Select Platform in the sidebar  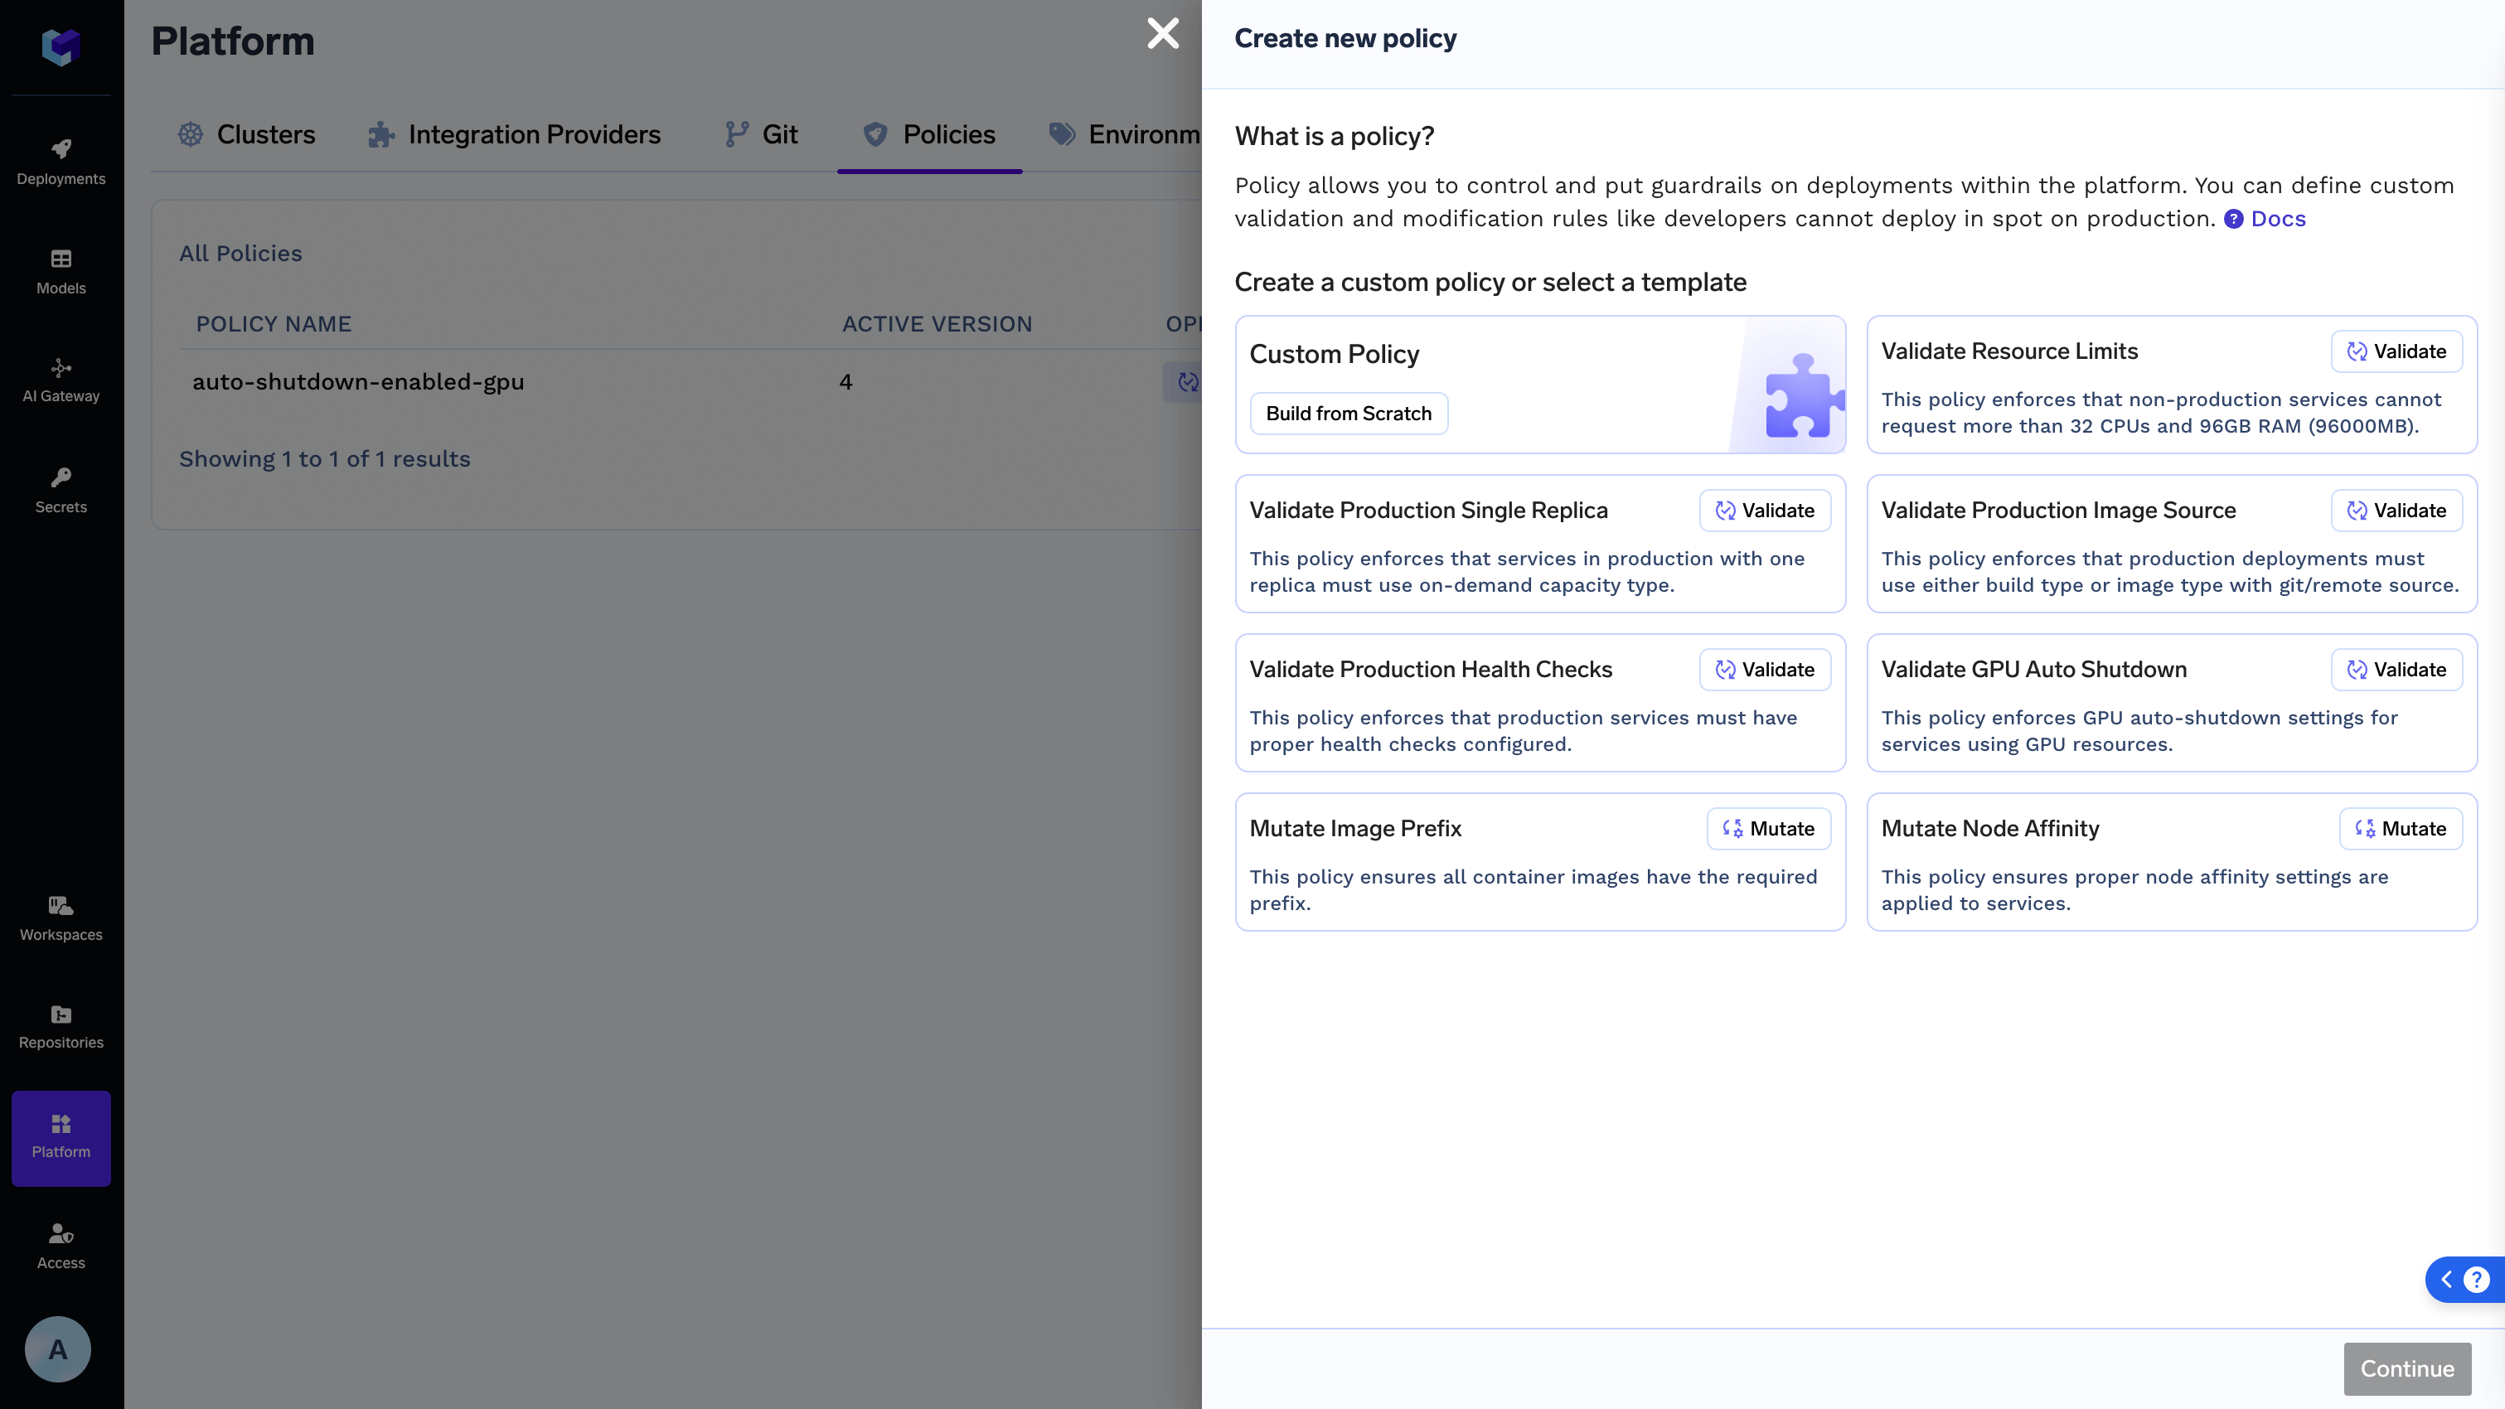pos(61,1138)
